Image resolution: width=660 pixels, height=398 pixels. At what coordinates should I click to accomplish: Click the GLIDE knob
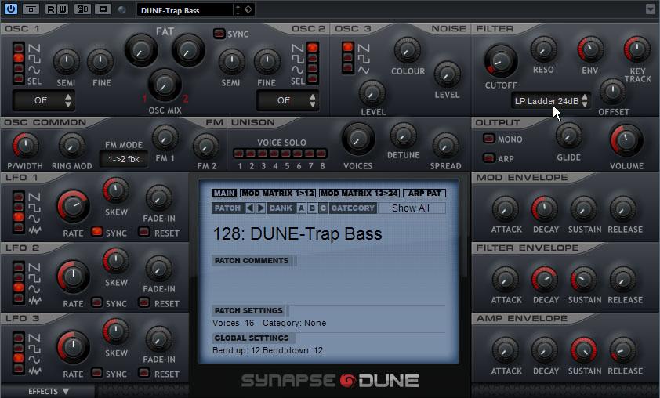(568, 136)
